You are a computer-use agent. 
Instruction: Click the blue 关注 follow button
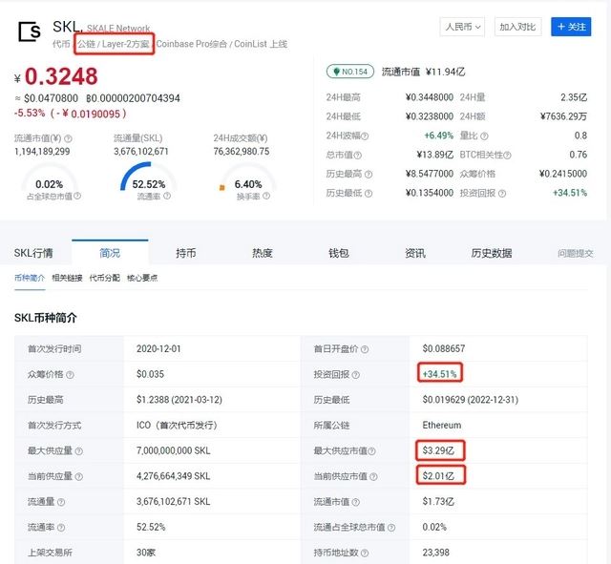pos(571,27)
